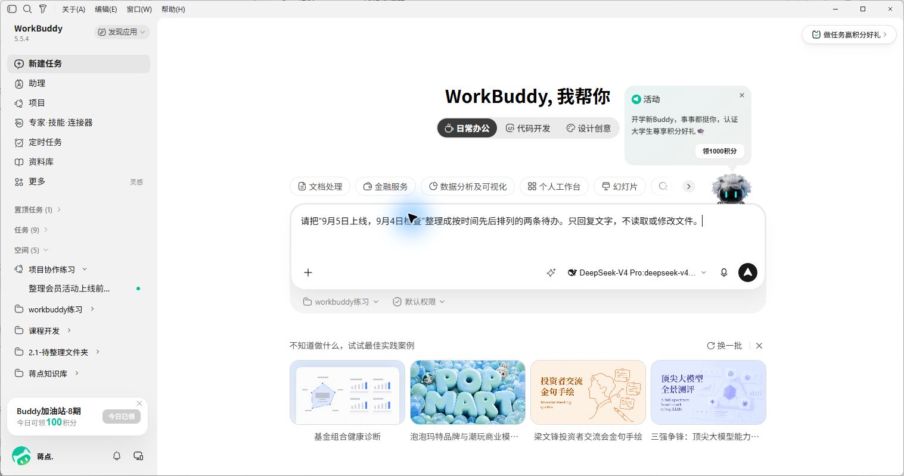Viewport: 904px width, 476px height.
Task: Close the 活动 popup card
Action: [742, 95]
